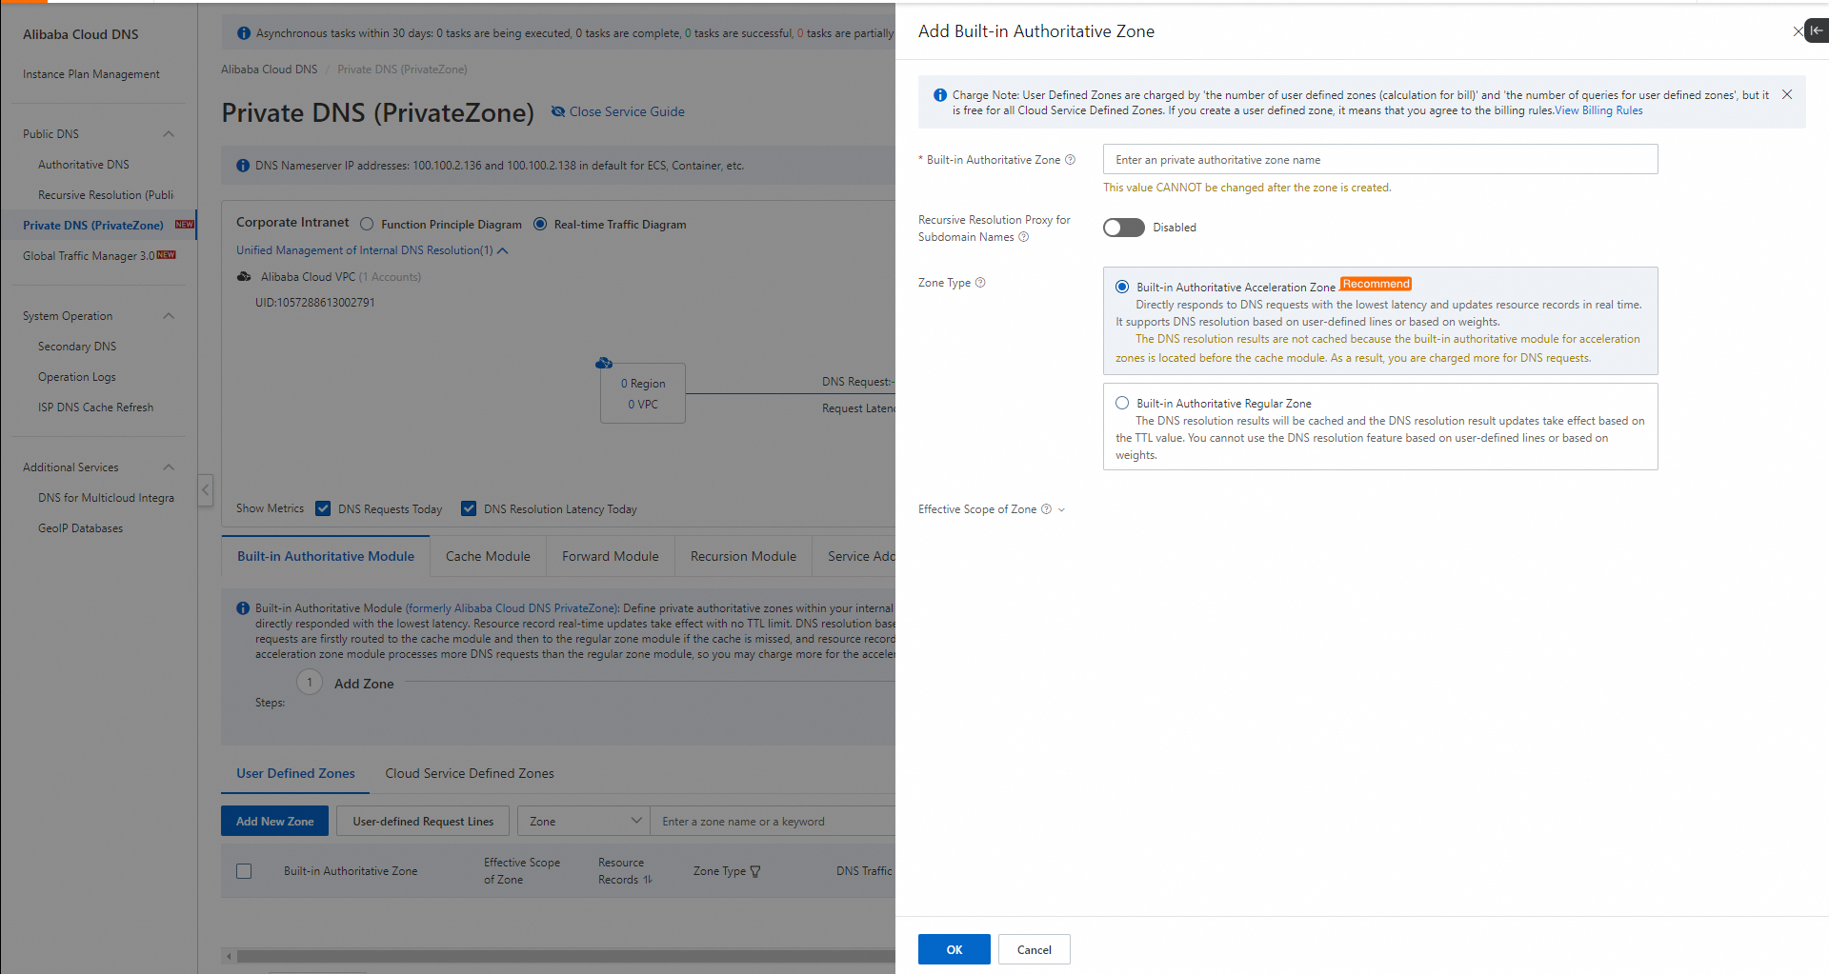
Task: Open Cloud Service Defined Zones tab
Action: pos(469,773)
